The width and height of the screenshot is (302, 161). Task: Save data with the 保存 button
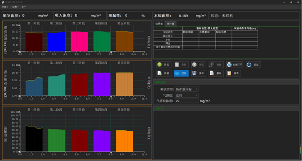pyautogui.click(x=199, y=74)
